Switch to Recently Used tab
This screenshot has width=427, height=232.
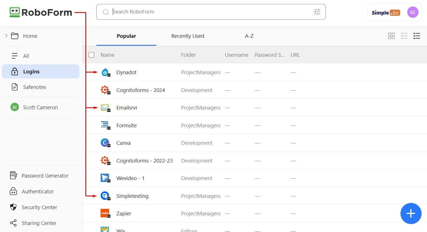tap(188, 36)
